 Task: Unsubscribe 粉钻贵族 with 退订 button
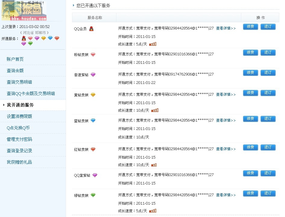[268, 52]
